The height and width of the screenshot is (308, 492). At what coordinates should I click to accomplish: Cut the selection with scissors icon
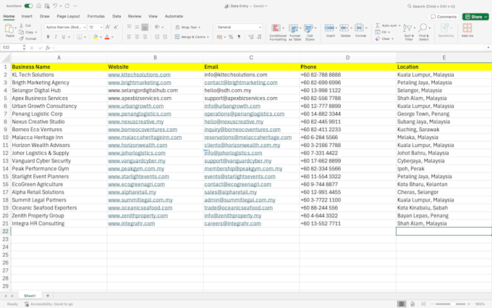tap(21, 25)
